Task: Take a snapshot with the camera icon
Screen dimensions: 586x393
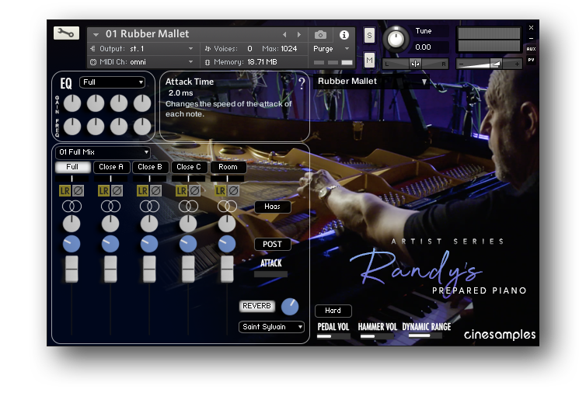Action: click(320, 35)
